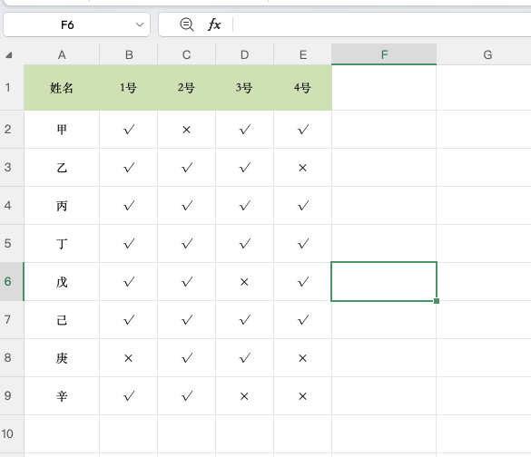Select the cell containing 甲
This screenshot has width=531, height=457.
click(62, 130)
